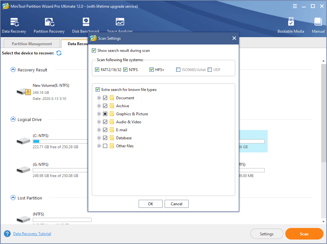Expand the E-mail tree node
This screenshot has height=244, width=327.
click(x=99, y=130)
